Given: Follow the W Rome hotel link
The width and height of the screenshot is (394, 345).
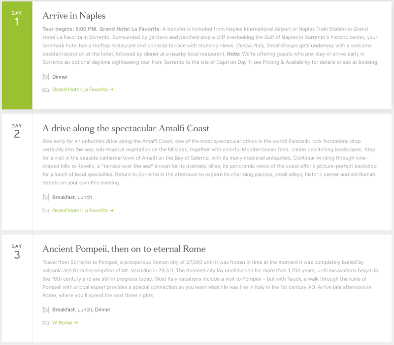Looking at the screenshot, I should click(x=65, y=323).
